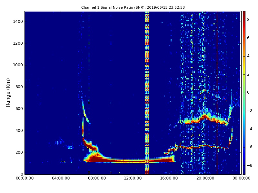Screen dimensions: 258x193
Task: Click the colorbar label −8
Action: pyautogui.click(x=250, y=165)
